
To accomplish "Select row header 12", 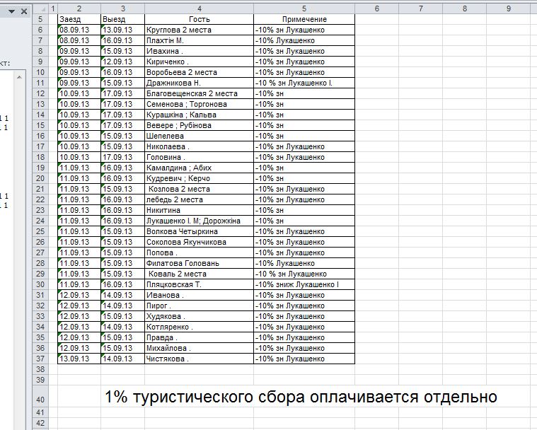I will pyautogui.click(x=40, y=93).
